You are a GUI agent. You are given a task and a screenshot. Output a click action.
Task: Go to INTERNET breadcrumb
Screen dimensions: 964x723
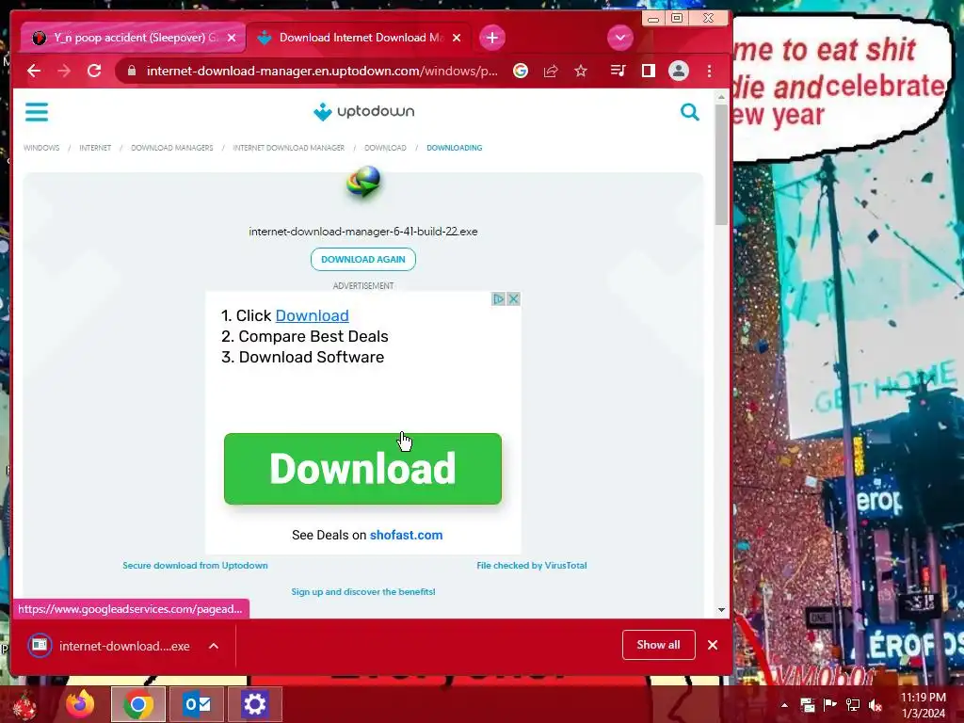tap(95, 148)
